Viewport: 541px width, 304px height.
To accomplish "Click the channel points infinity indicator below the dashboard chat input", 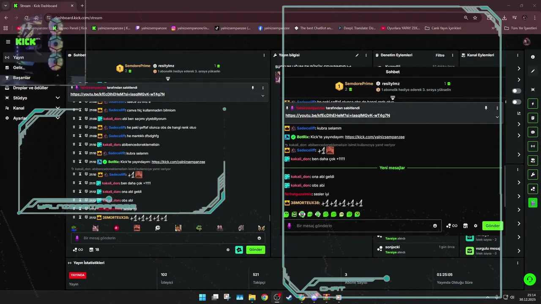I will pos(78,250).
